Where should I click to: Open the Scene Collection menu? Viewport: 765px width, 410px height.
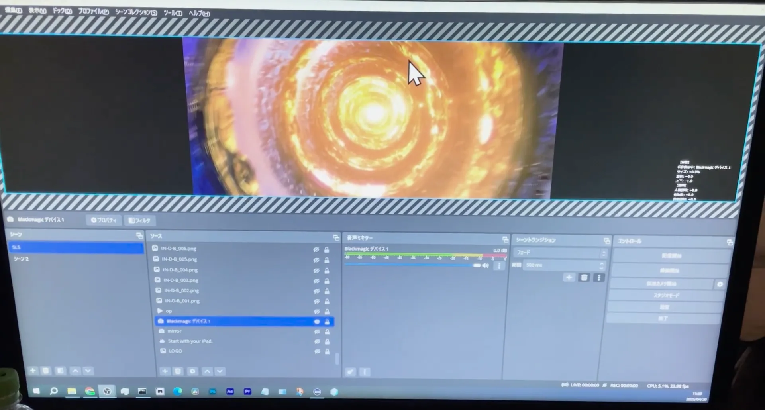click(x=136, y=12)
